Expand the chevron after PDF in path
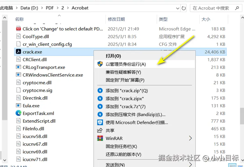The height and width of the screenshot is (167, 244). (58, 8)
